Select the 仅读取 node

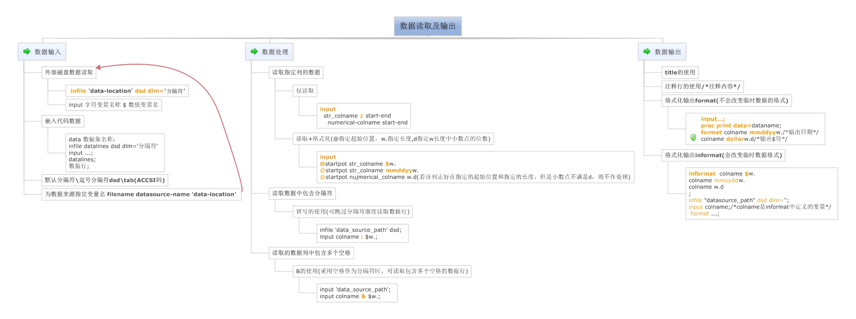tap(305, 91)
